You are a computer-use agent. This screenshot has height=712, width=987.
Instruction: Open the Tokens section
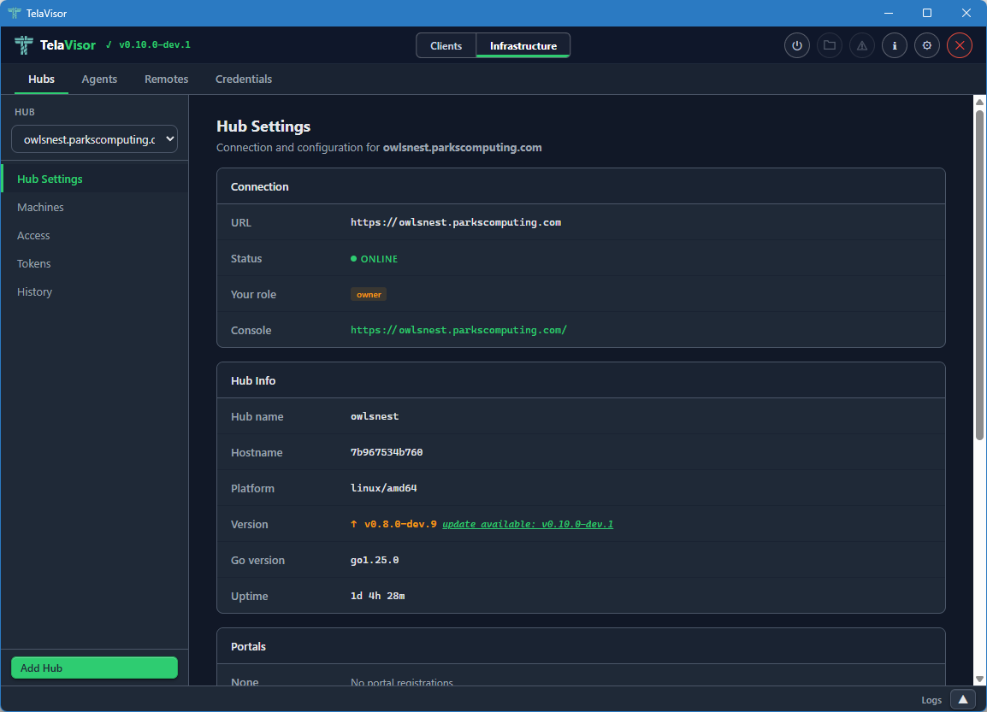(x=33, y=263)
